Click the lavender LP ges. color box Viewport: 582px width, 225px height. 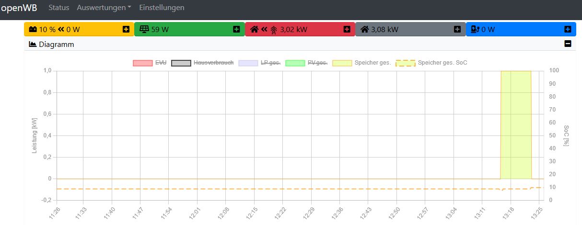pyautogui.click(x=248, y=63)
